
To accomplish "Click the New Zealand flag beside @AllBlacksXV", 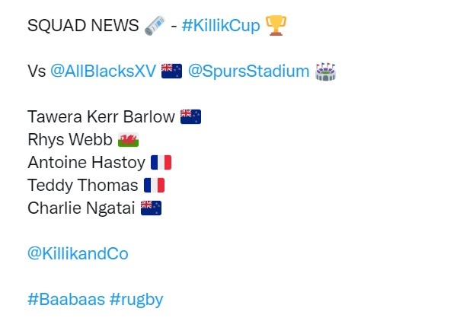I will click(171, 72).
